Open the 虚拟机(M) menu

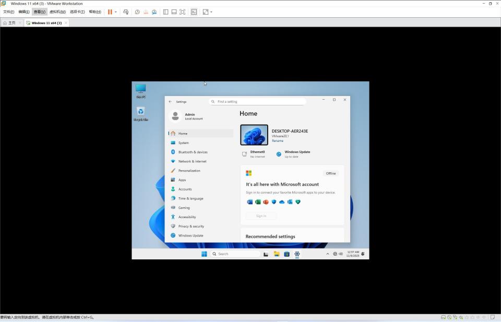57,11
